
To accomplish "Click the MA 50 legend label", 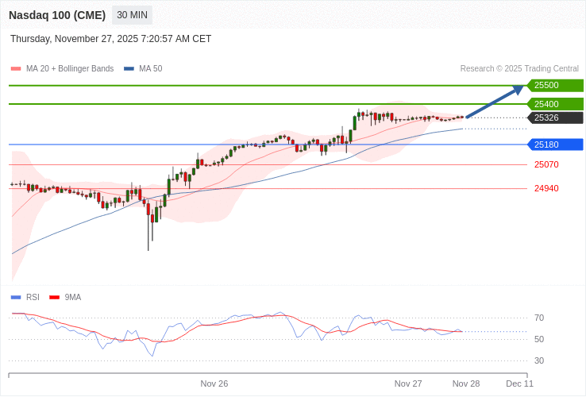I will tap(151, 69).
